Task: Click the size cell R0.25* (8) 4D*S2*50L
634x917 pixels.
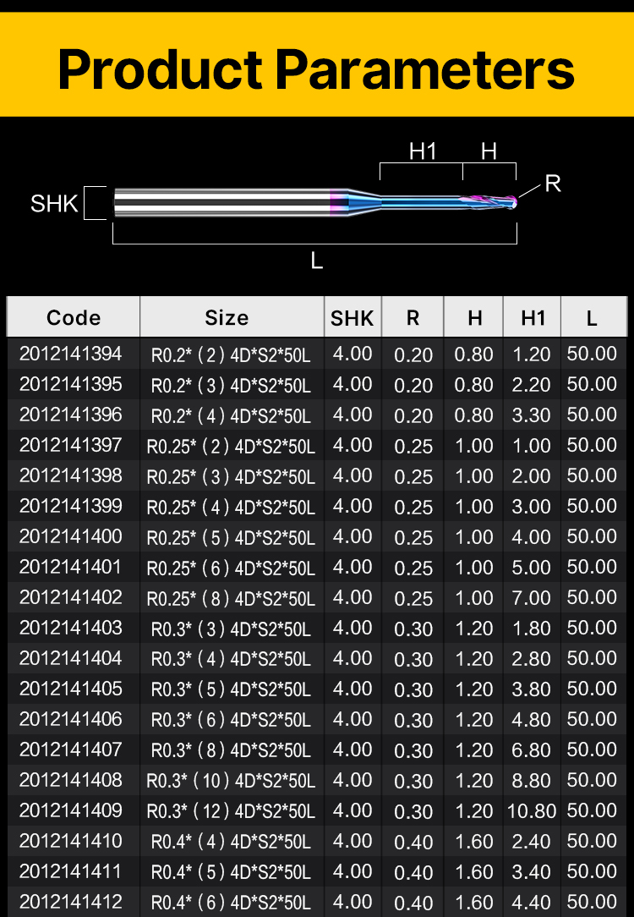Action: point(231,598)
